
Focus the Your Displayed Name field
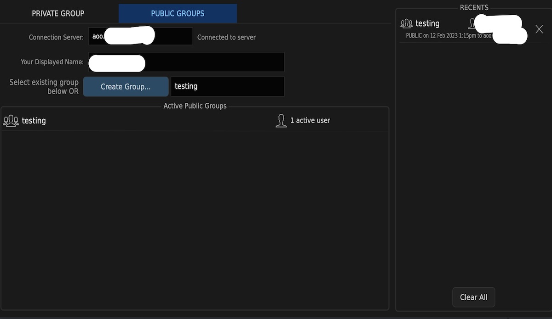point(186,62)
